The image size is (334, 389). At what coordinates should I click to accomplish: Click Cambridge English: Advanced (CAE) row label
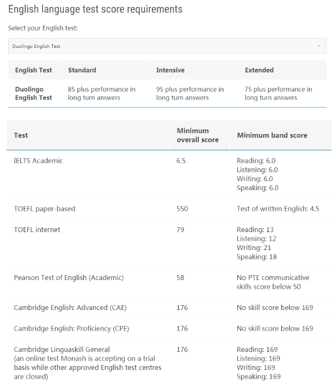(x=70, y=308)
